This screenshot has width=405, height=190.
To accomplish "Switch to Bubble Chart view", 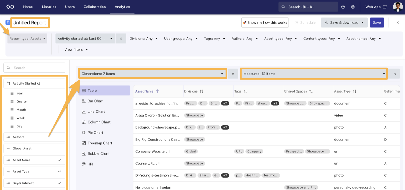I will [98, 153].
